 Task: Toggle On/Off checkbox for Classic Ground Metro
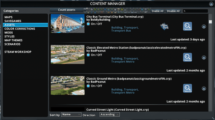pos(88,86)
